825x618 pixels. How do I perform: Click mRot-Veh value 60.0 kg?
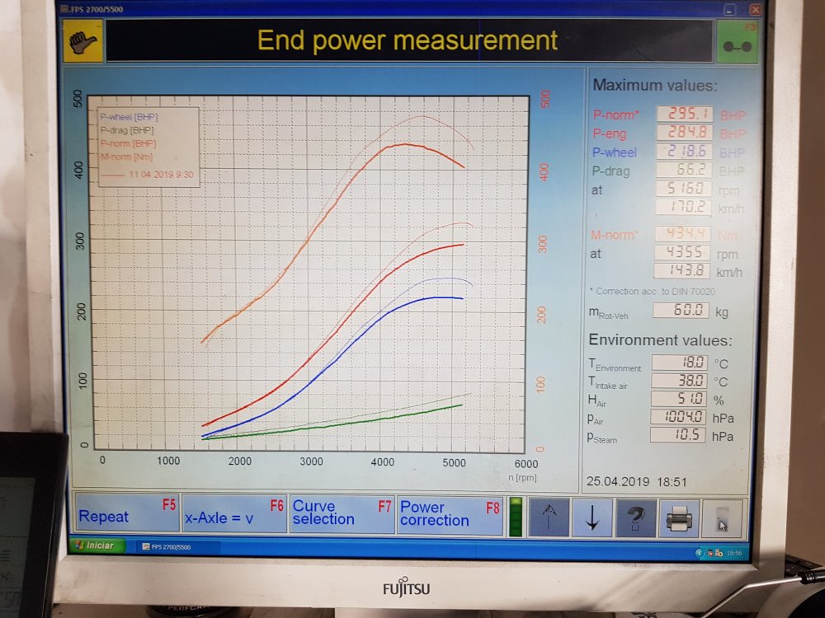tap(681, 310)
